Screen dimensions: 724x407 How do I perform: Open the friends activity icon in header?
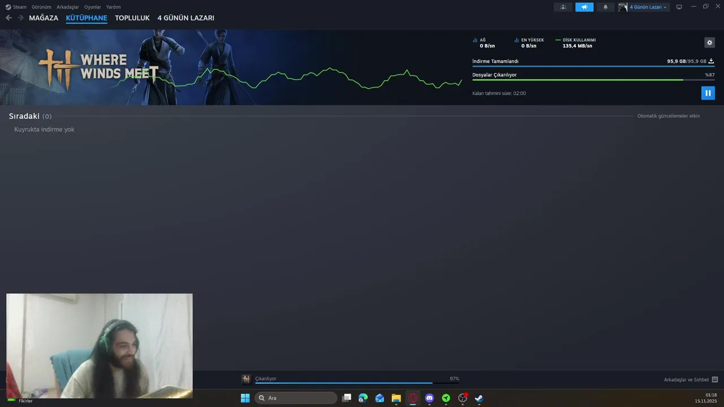563,7
